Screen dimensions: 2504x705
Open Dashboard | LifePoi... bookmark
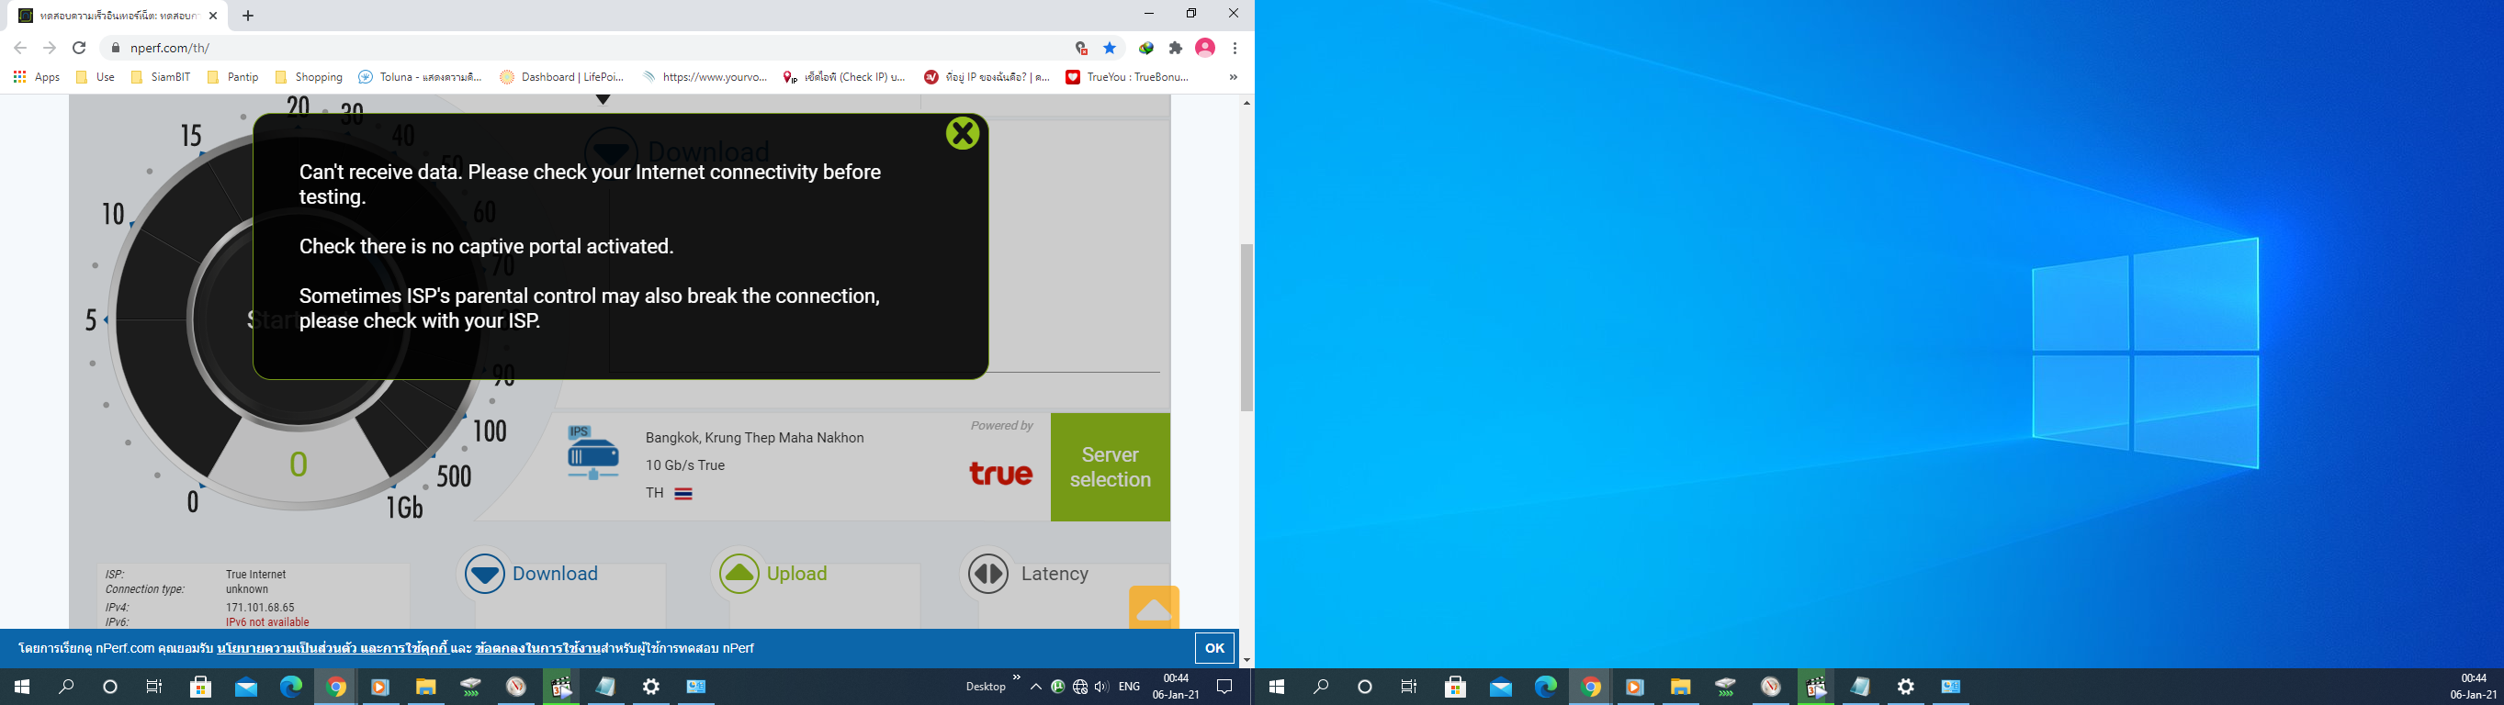coord(562,77)
